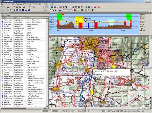Click the earth globe icon in Ansicht toolbar
This screenshot has height=113, width=152.
[x=29, y=10]
